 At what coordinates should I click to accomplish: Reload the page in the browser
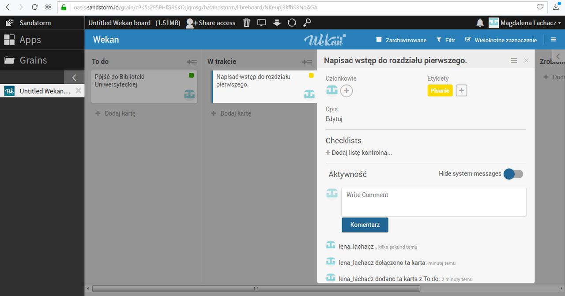coord(35,7)
